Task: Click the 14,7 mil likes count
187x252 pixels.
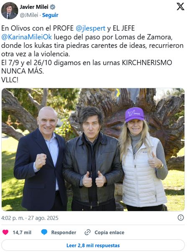Action: 22,232
